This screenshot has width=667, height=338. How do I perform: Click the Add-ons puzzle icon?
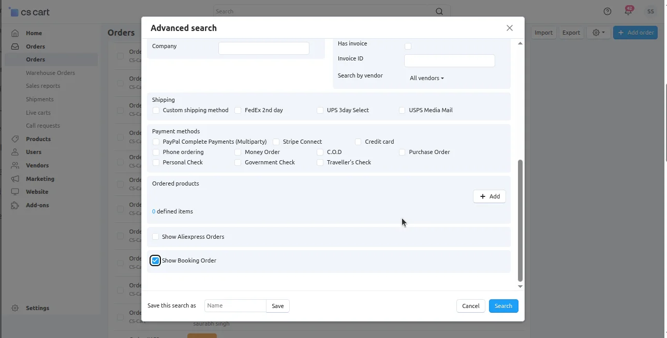click(15, 205)
